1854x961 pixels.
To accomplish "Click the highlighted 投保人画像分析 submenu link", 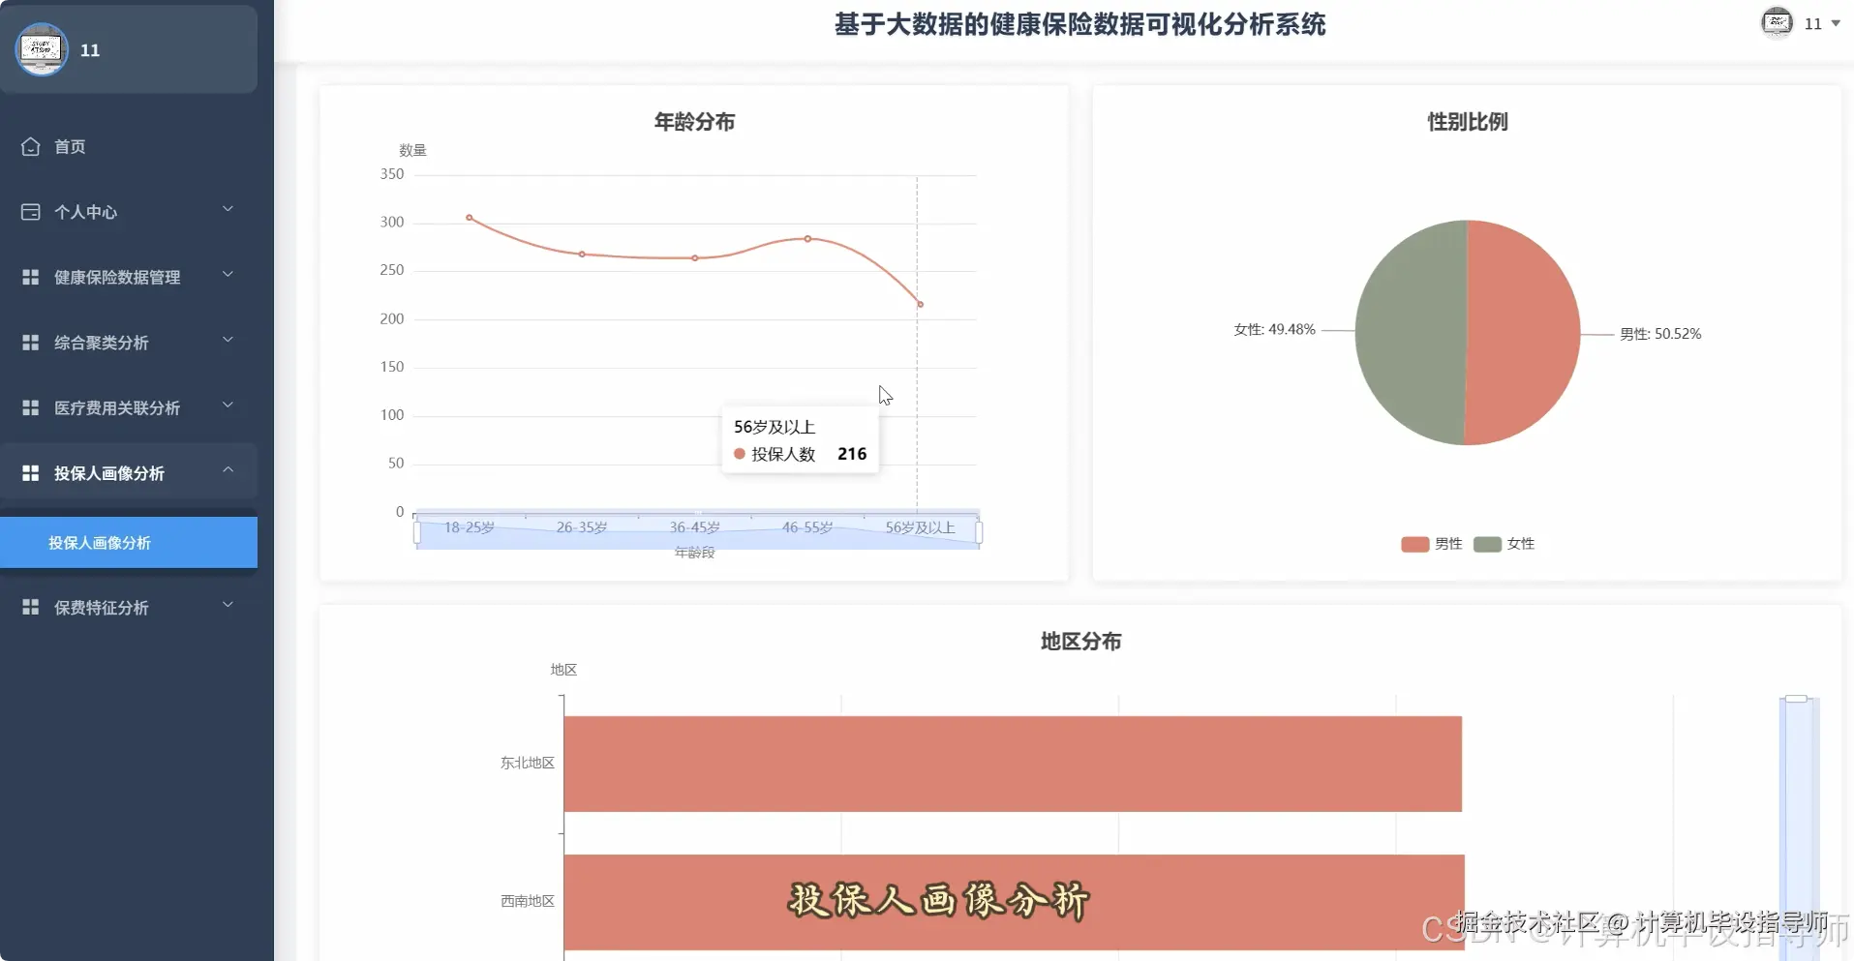I will 98,543.
